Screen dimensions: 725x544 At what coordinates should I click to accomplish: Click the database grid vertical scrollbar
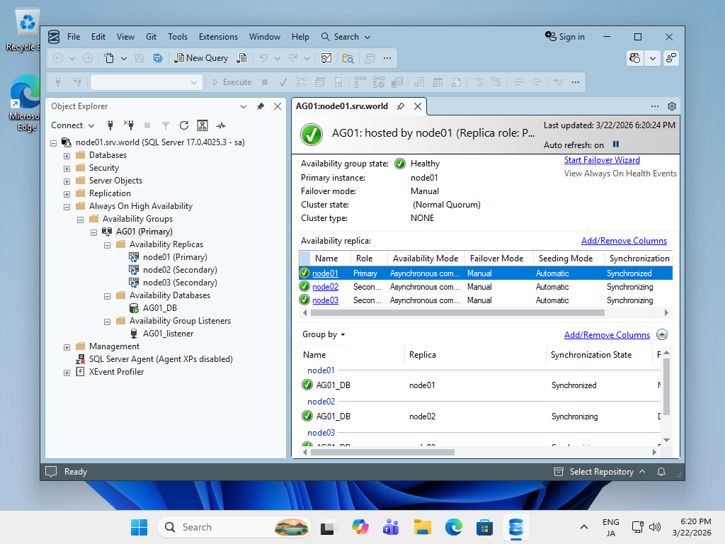[666, 387]
